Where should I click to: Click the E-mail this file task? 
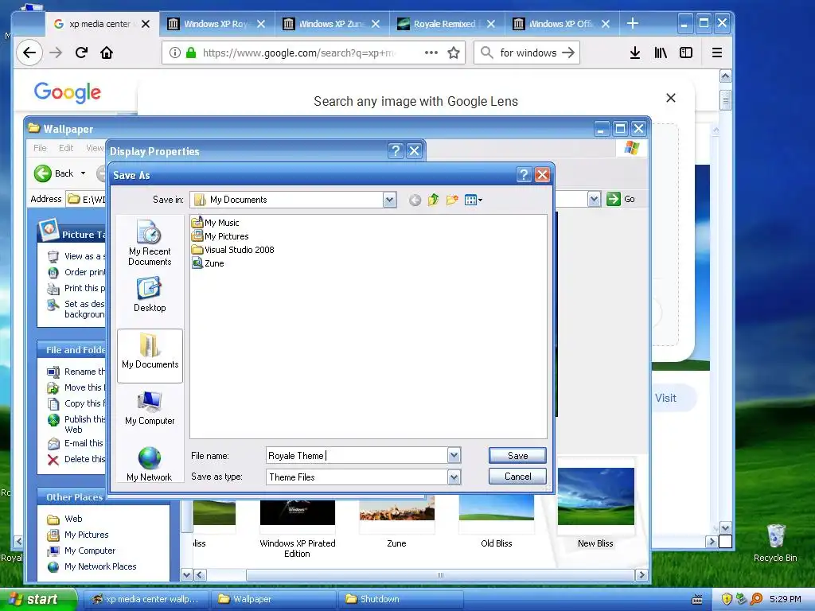[x=76, y=443]
